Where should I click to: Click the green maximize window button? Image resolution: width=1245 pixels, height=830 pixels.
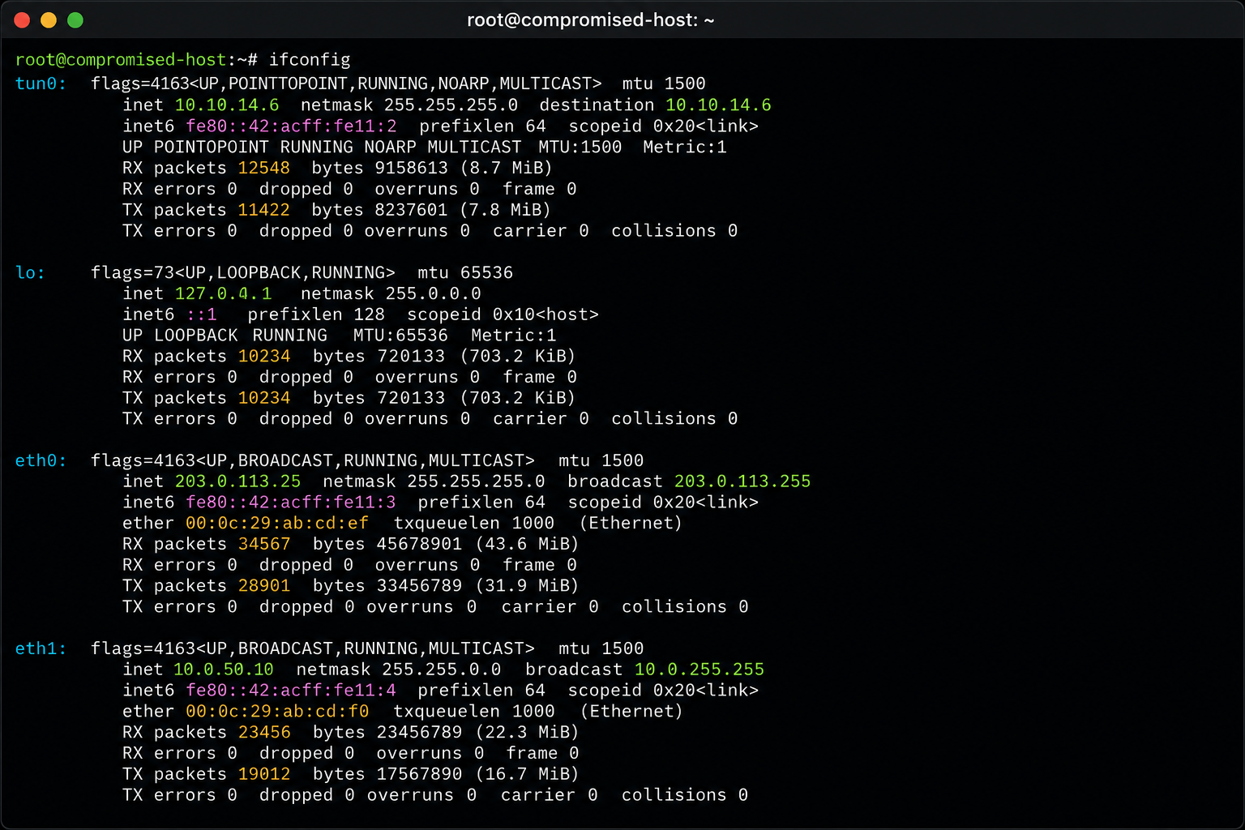point(75,20)
